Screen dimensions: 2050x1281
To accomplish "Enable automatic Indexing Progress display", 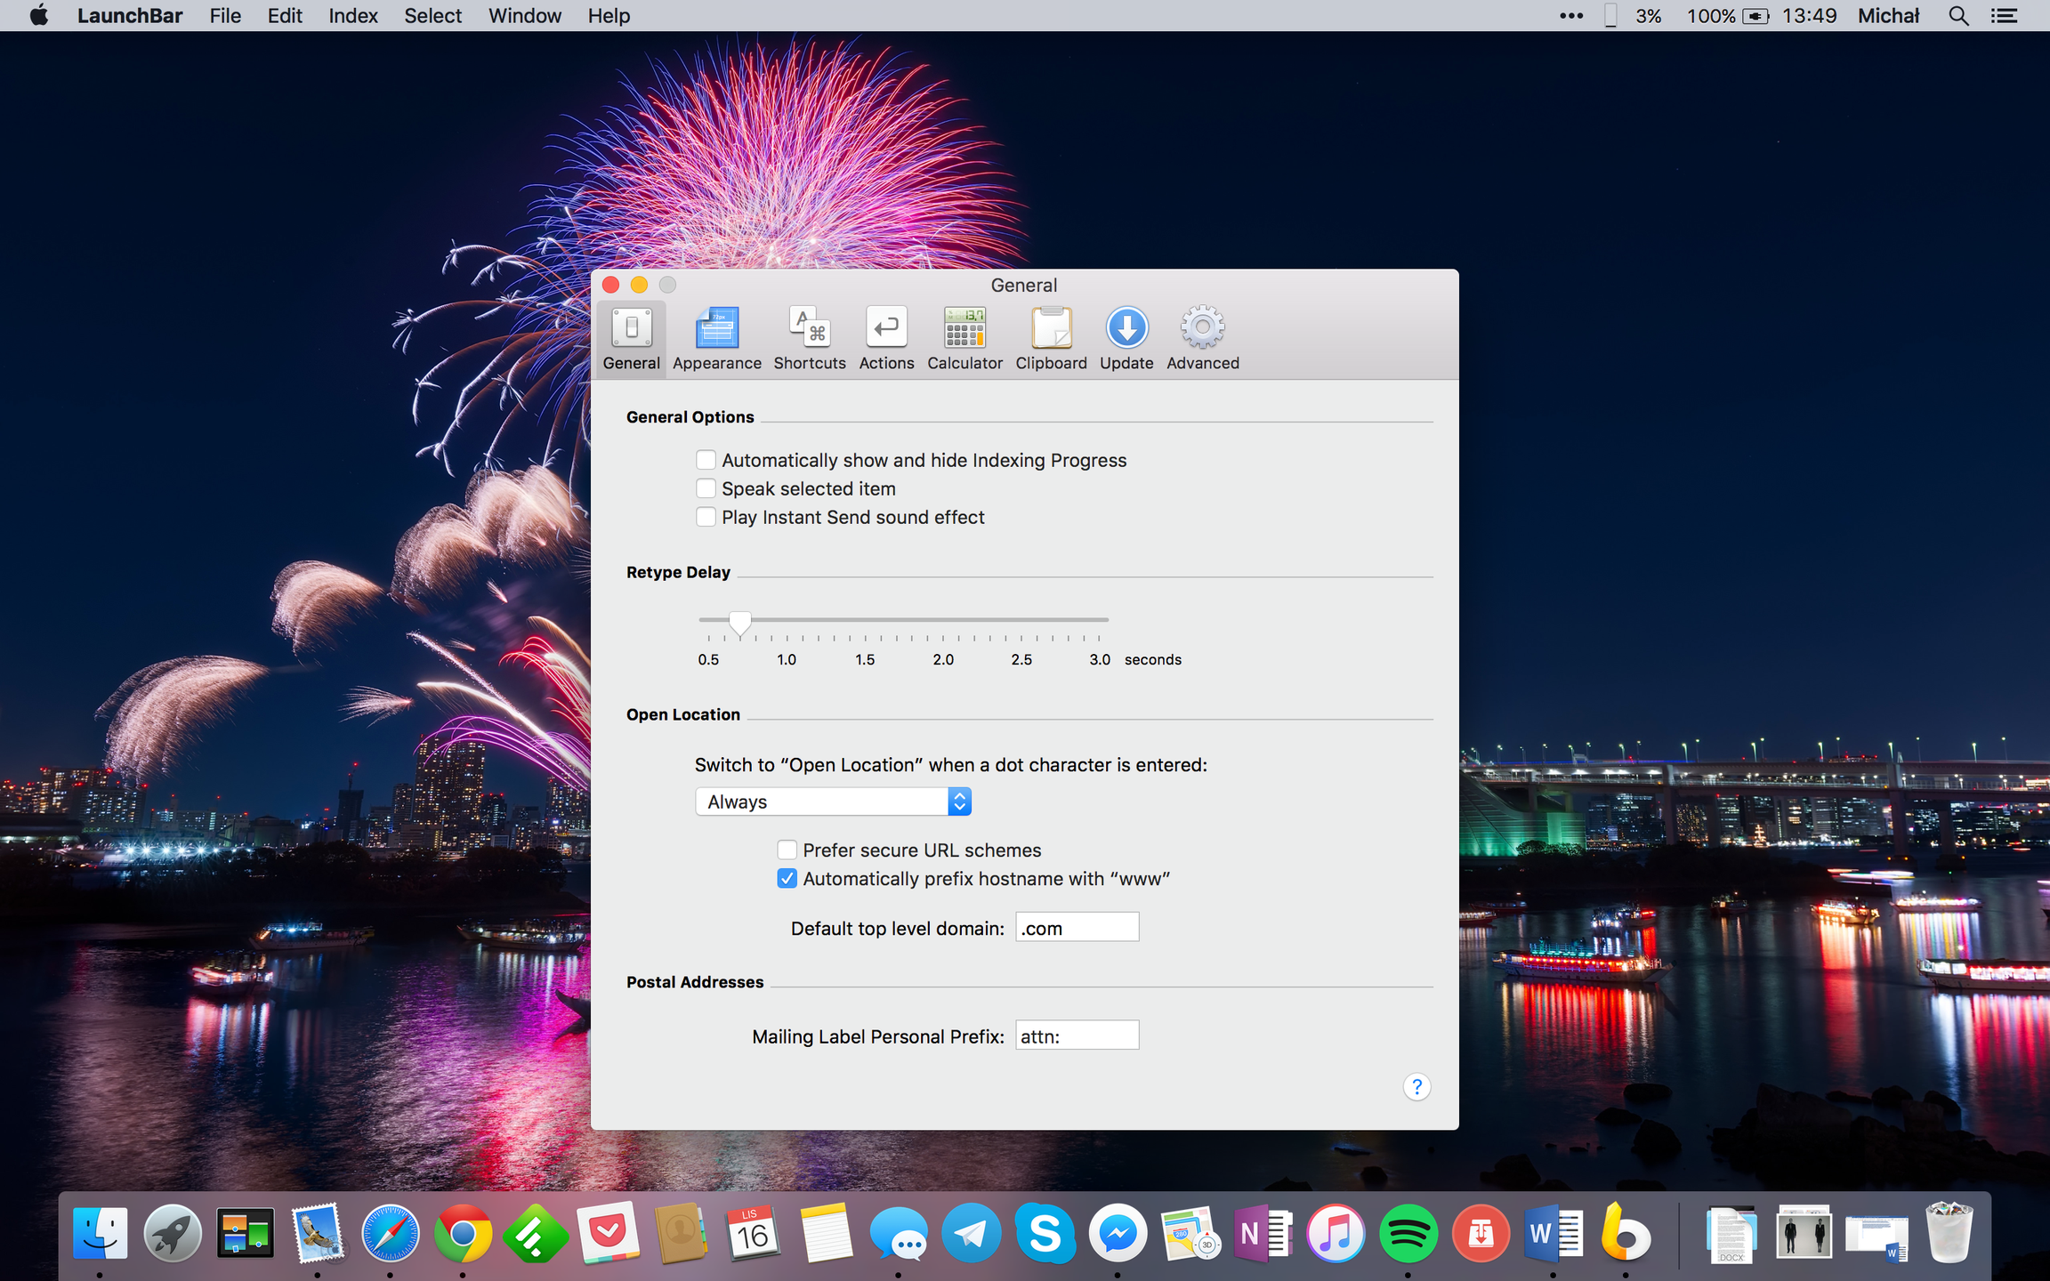I will point(706,460).
